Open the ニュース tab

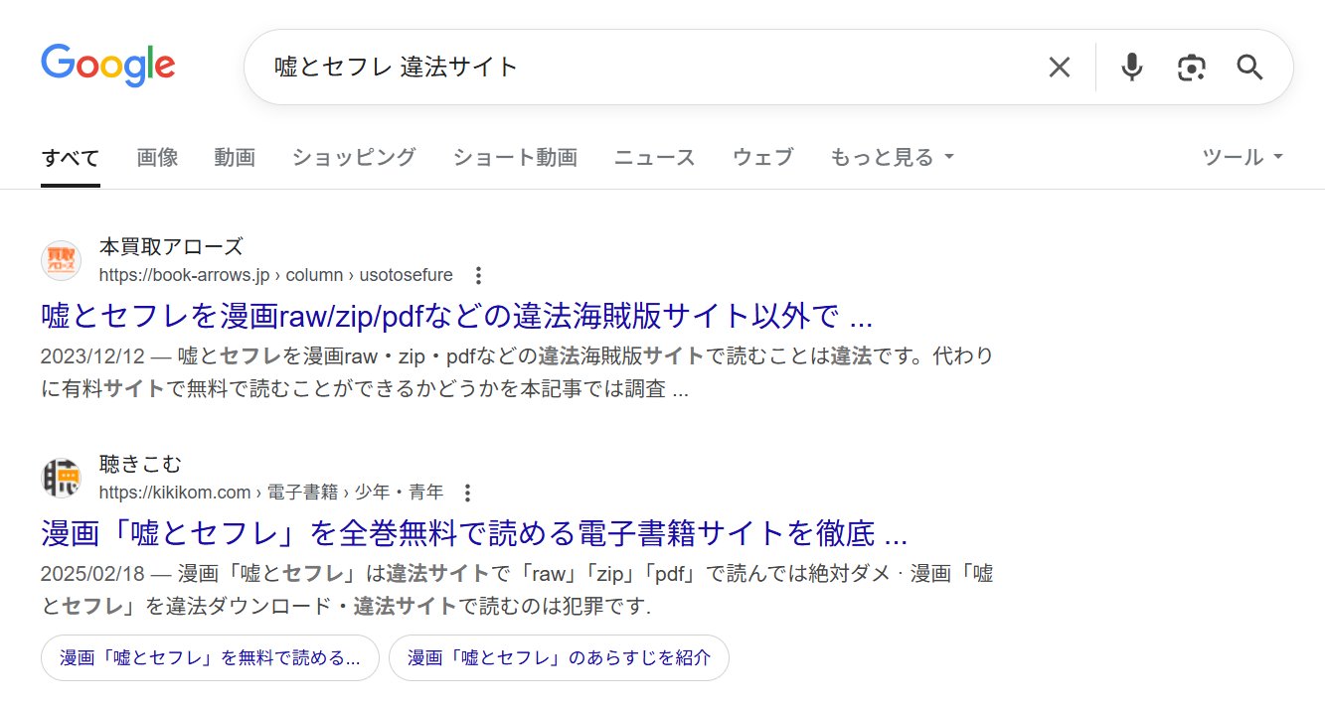click(654, 157)
